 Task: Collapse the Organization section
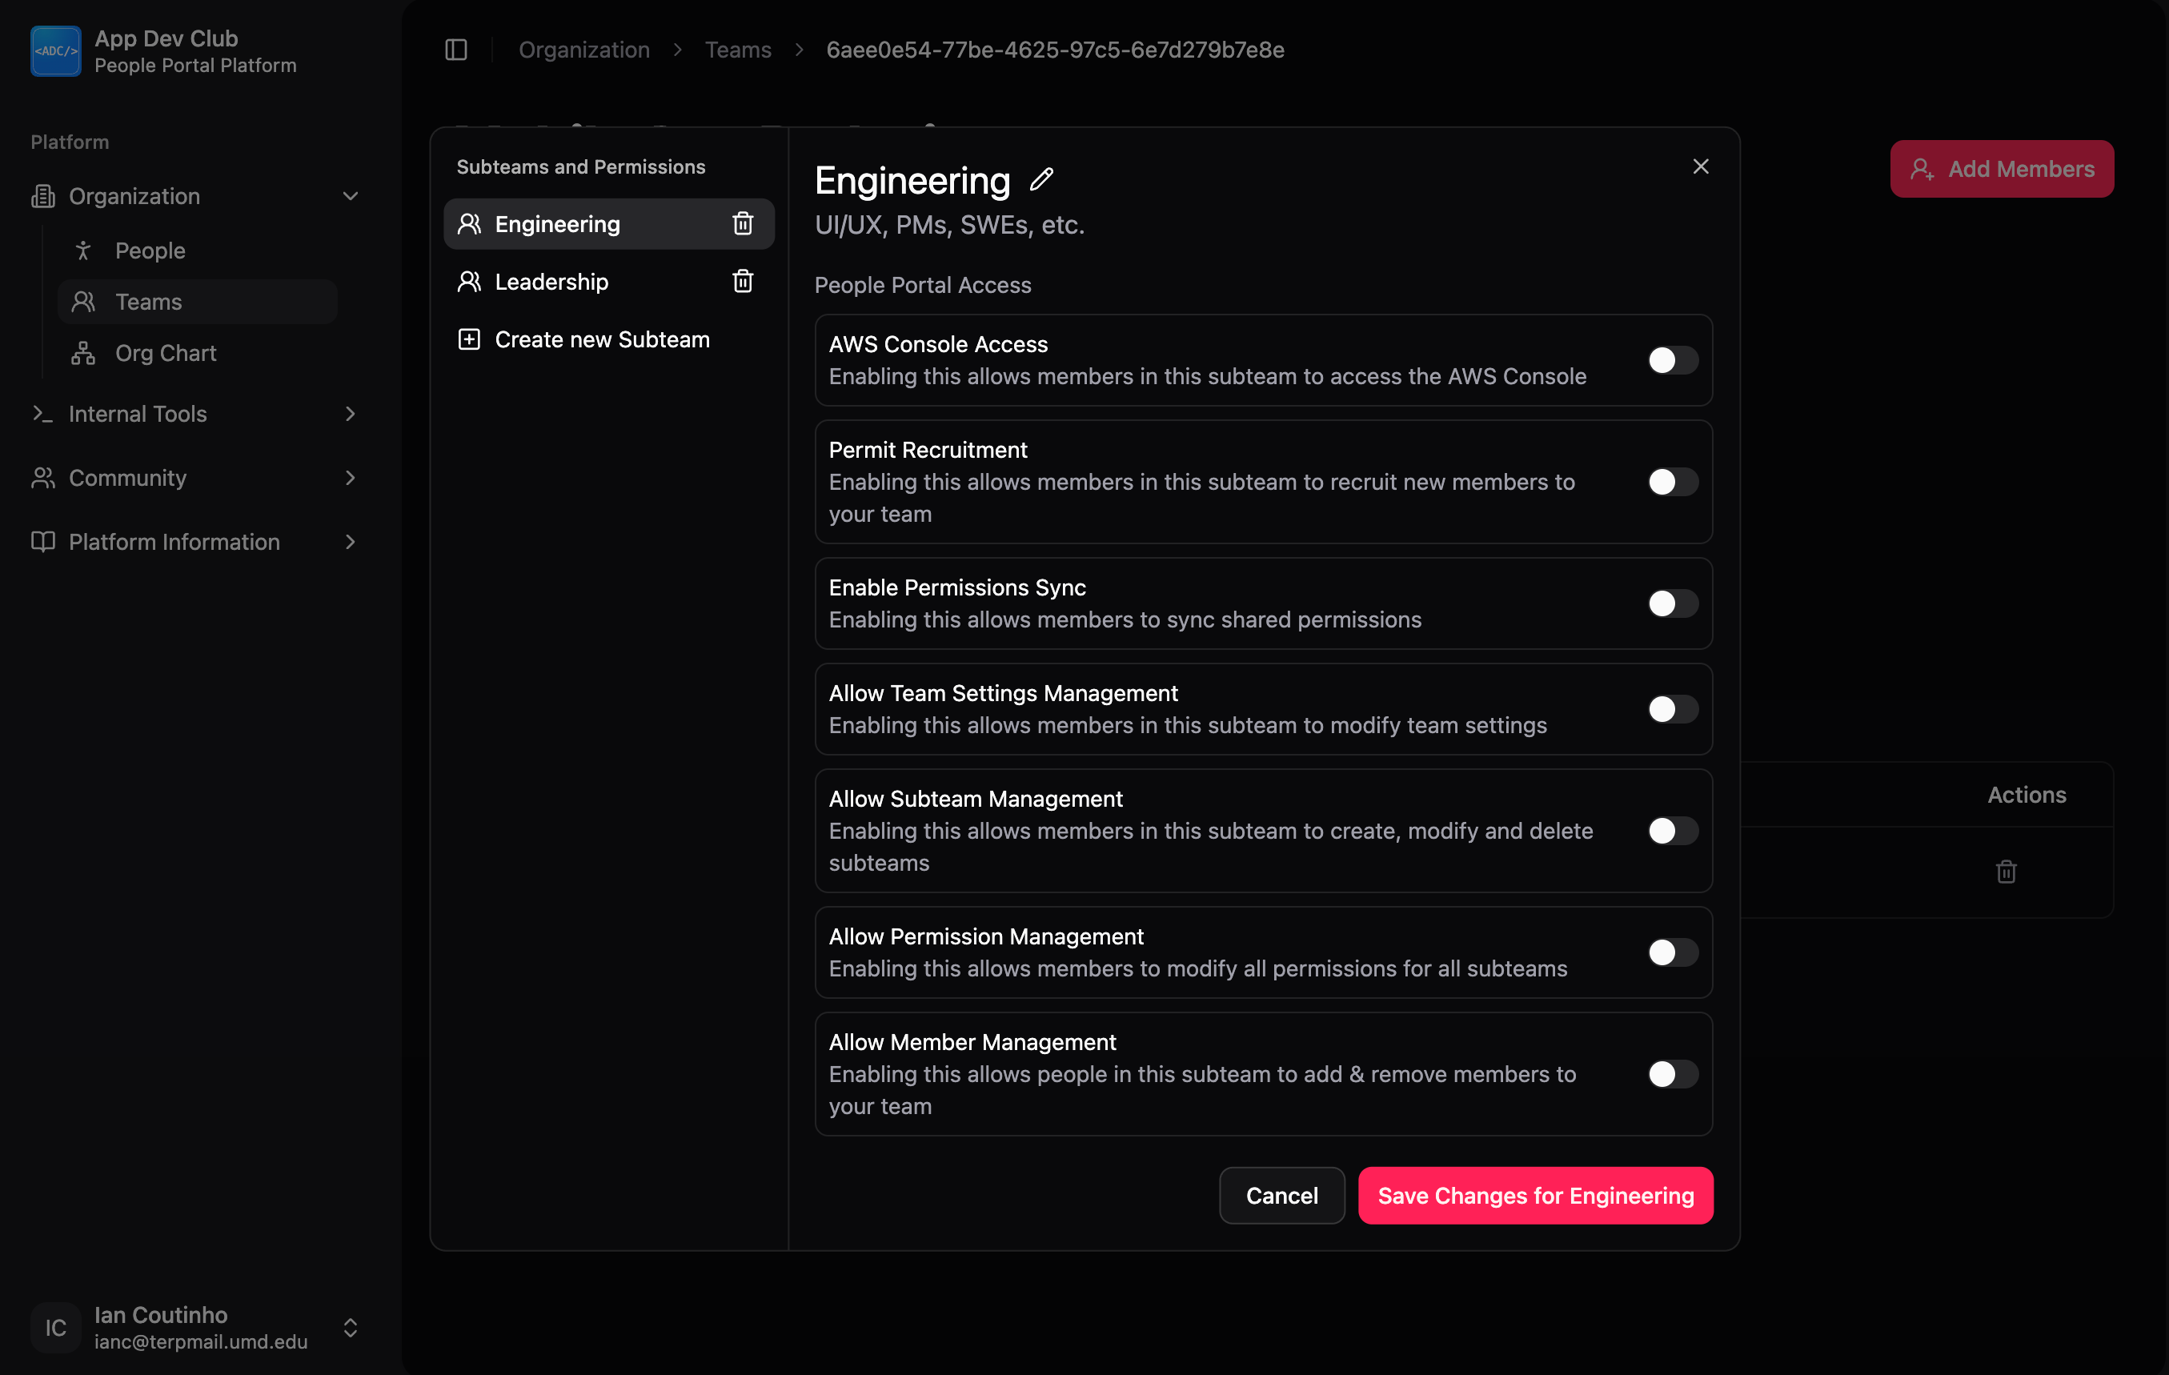[351, 195]
